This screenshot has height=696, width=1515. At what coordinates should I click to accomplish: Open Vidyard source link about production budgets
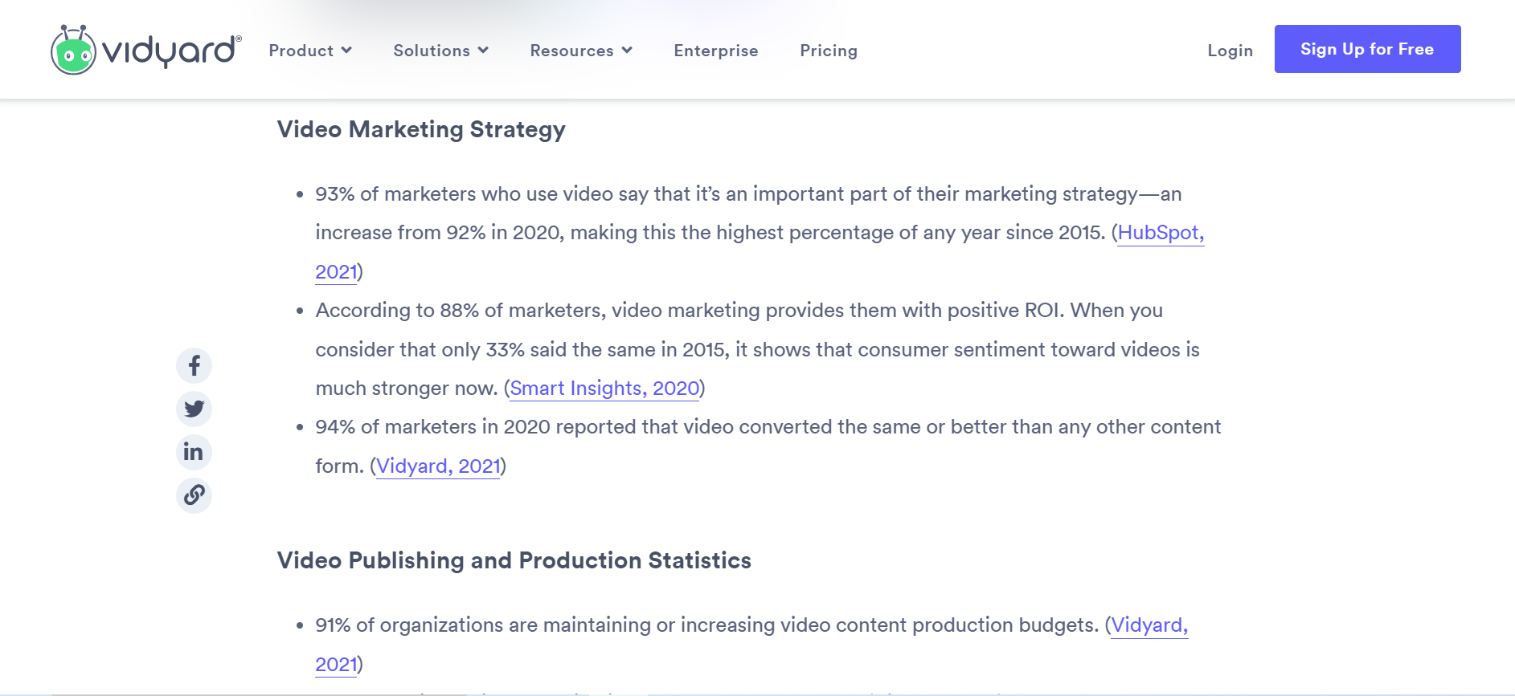(x=1149, y=625)
